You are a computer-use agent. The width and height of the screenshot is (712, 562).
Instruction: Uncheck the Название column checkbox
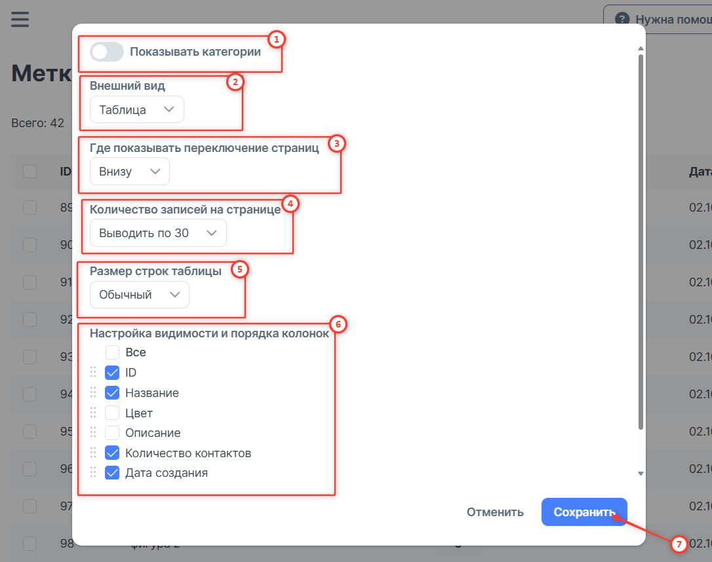(112, 393)
